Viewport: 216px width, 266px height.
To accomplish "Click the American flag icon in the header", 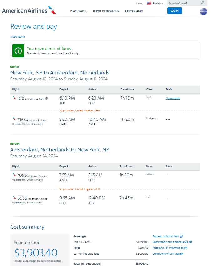I will [x=149, y=3].
